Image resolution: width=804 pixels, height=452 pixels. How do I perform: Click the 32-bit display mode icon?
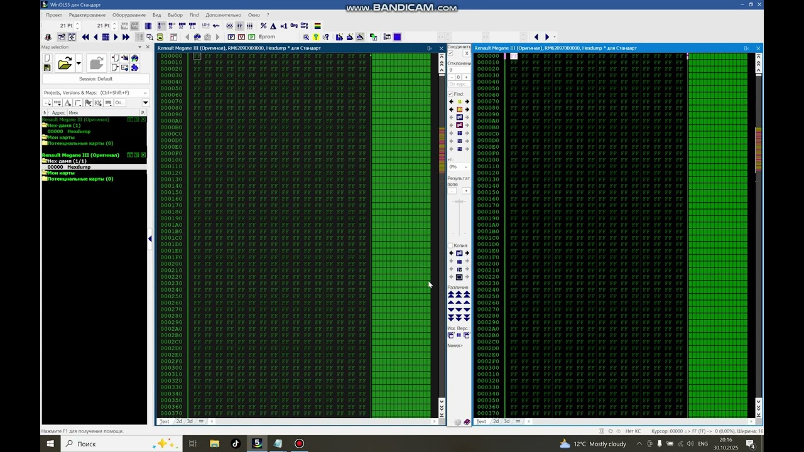pos(182,26)
